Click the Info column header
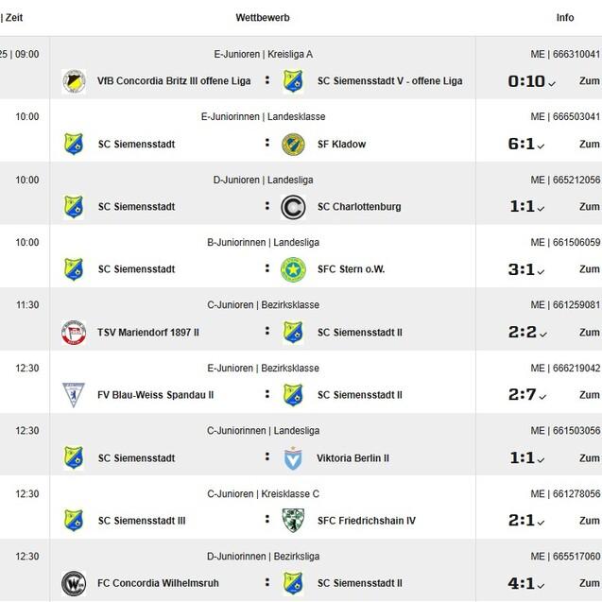Image resolution: width=602 pixels, height=602 pixels. (x=565, y=18)
